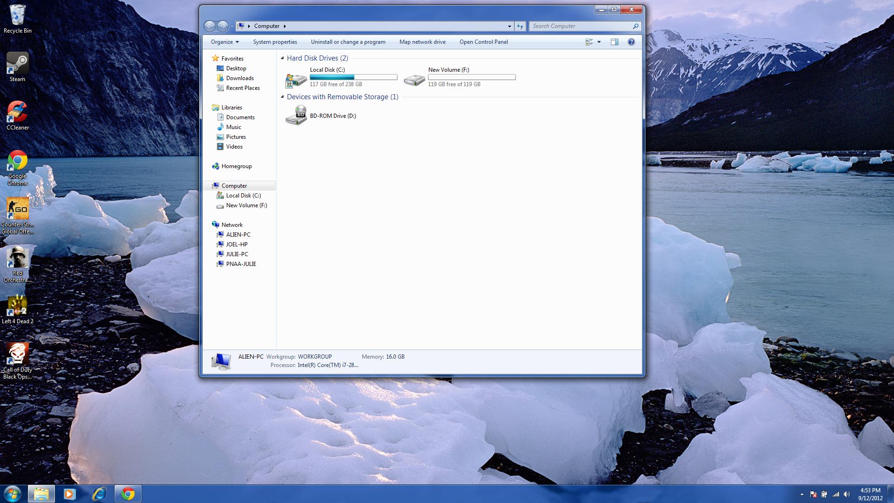Click the Back navigation arrow
The image size is (894, 503).
coord(210,26)
